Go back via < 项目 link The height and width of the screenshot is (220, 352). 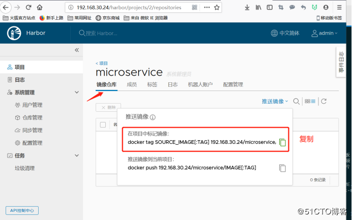coord(102,63)
